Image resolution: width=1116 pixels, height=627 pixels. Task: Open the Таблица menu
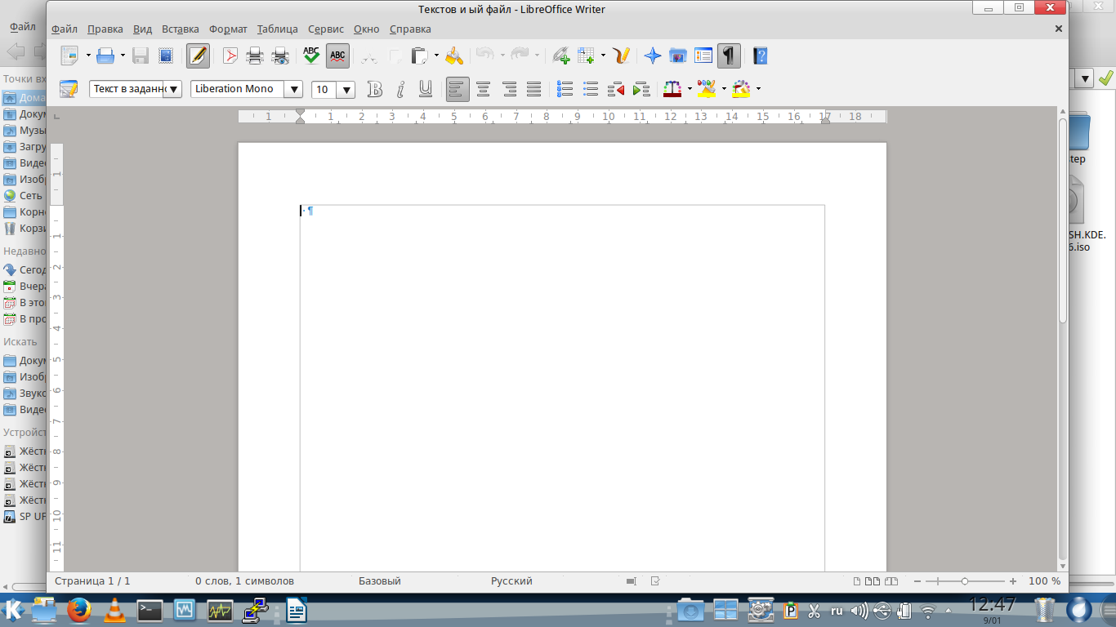coord(277,29)
